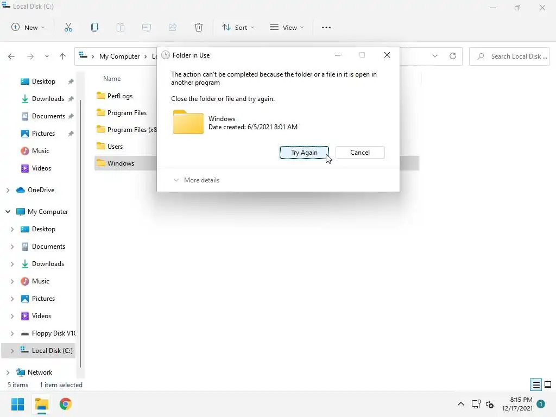Viewport: 556px width, 417px height.
Task: Click the network tray icon
Action: (x=476, y=404)
